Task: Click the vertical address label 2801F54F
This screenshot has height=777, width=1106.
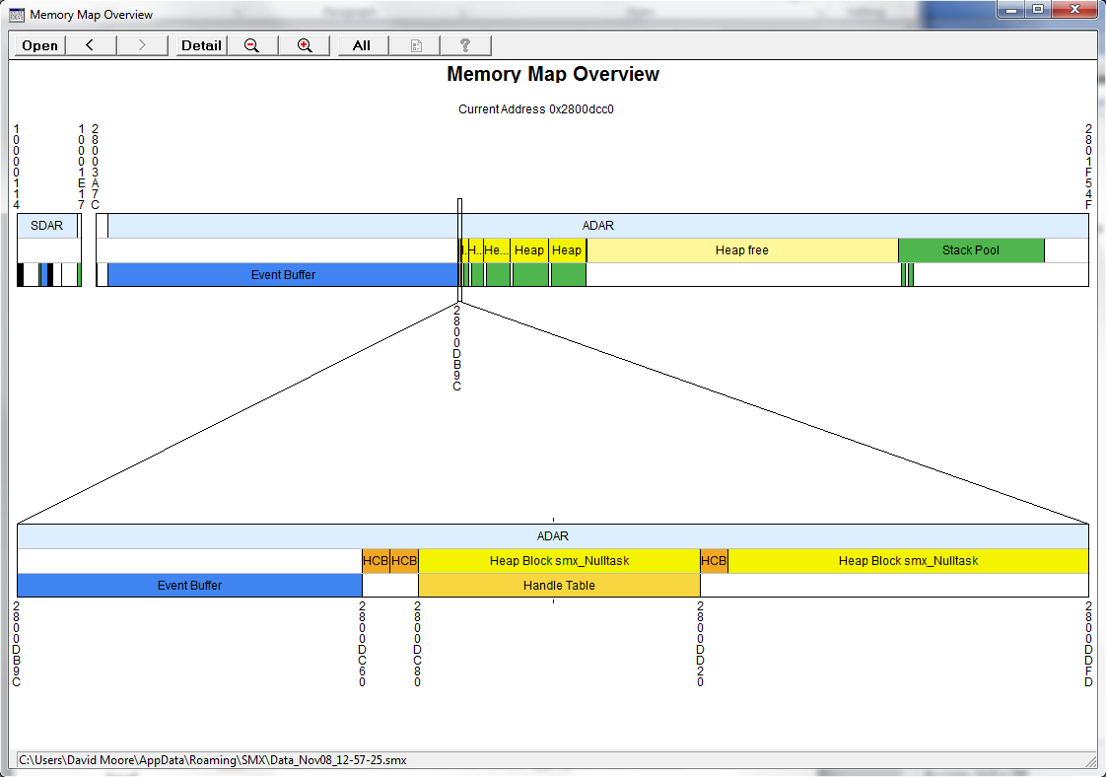Action: [x=1088, y=168]
